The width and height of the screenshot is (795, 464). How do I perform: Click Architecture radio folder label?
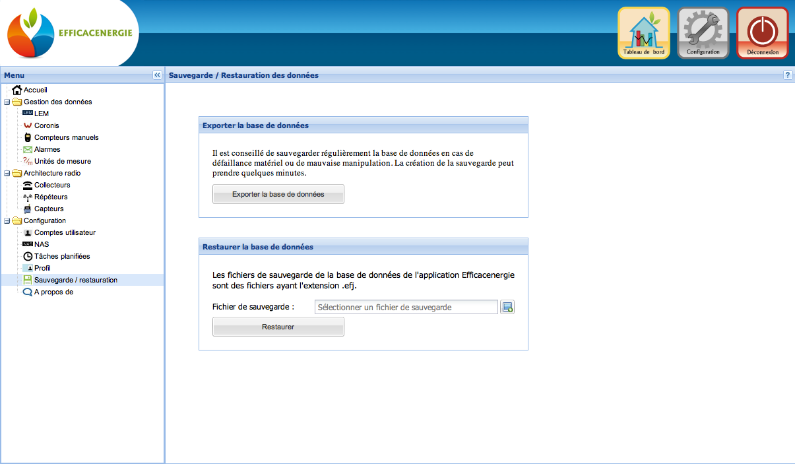[x=53, y=173]
